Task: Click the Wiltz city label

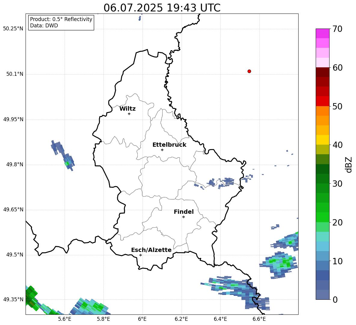Action: [127, 109]
